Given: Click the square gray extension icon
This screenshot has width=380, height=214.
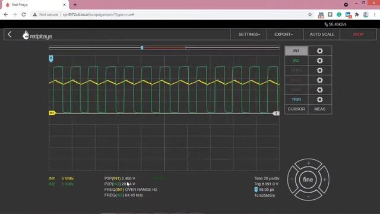Looking at the screenshot, I should click(x=330, y=14).
